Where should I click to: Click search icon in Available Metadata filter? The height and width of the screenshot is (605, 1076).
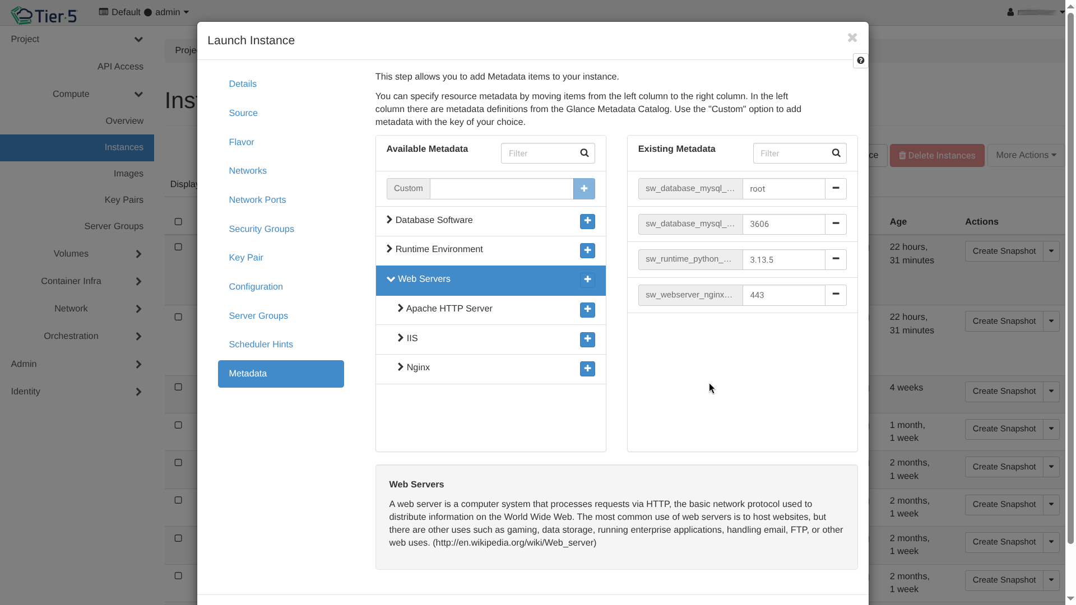[x=584, y=153]
